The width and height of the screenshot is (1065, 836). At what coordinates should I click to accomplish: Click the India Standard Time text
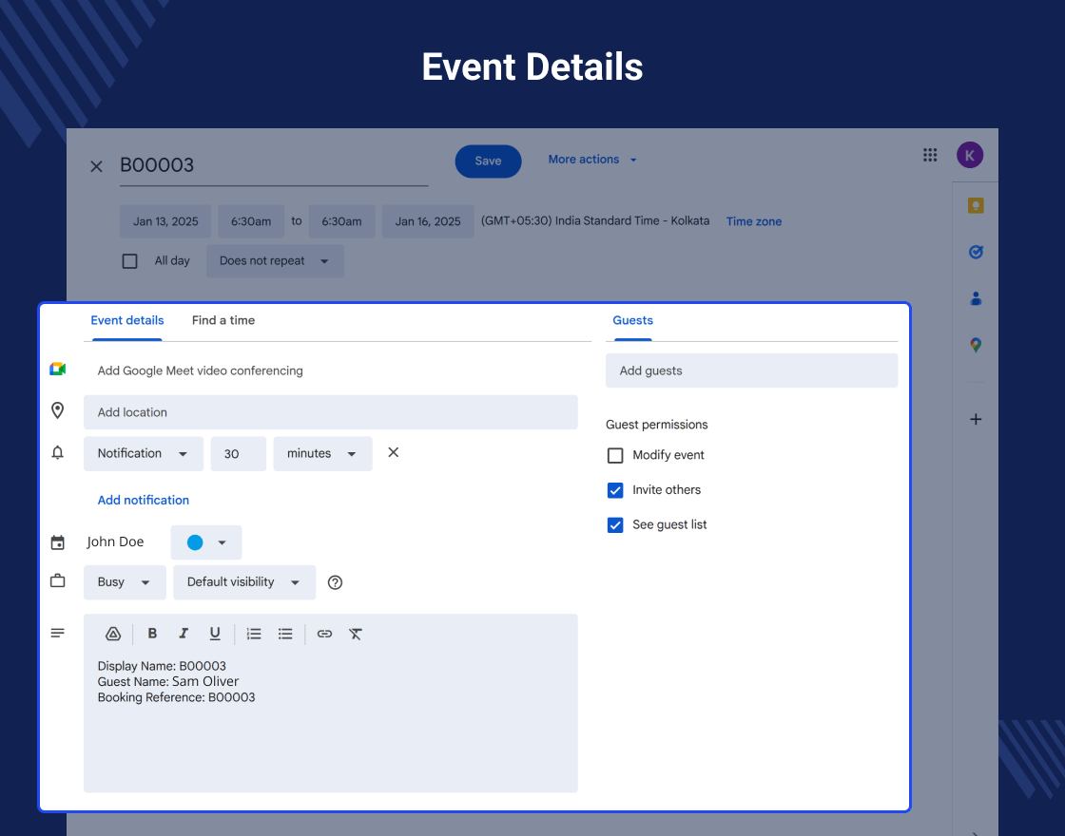pyautogui.click(x=595, y=221)
